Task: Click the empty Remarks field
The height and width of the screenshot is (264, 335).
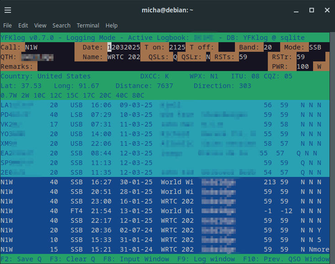Action: (137, 66)
